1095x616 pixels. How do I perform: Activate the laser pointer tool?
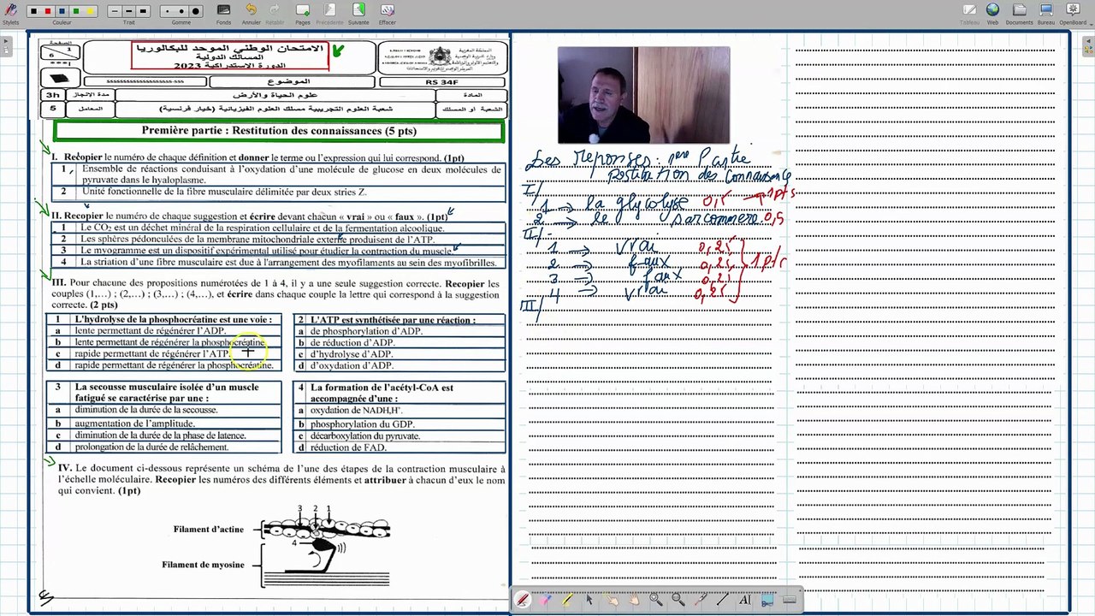pos(701,600)
